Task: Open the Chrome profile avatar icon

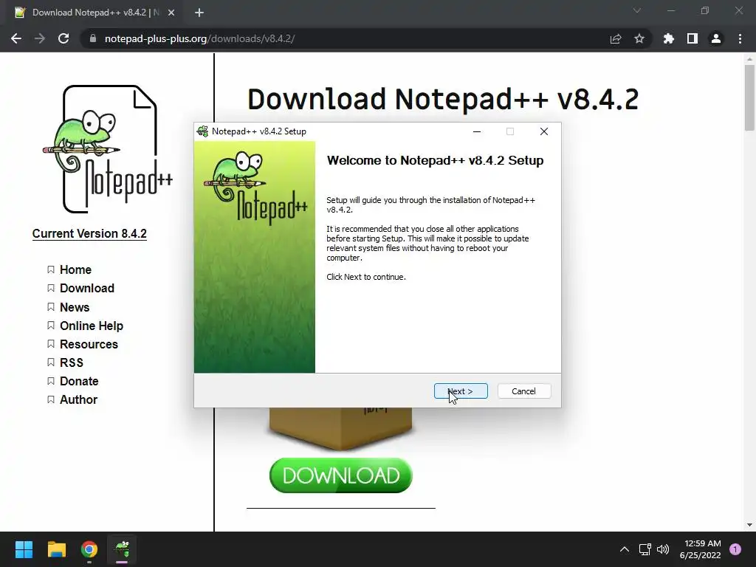Action: click(716, 38)
